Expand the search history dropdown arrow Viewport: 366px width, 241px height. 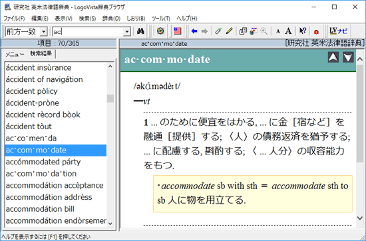point(127,31)
